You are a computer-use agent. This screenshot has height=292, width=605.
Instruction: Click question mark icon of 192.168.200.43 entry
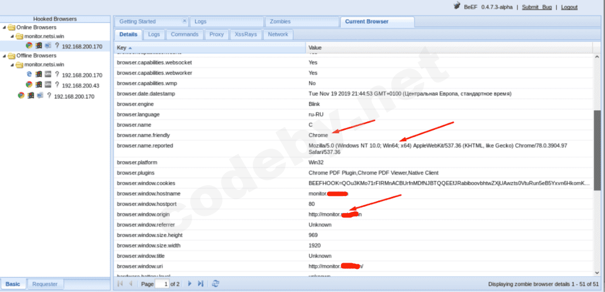click(x=56, y=85)
